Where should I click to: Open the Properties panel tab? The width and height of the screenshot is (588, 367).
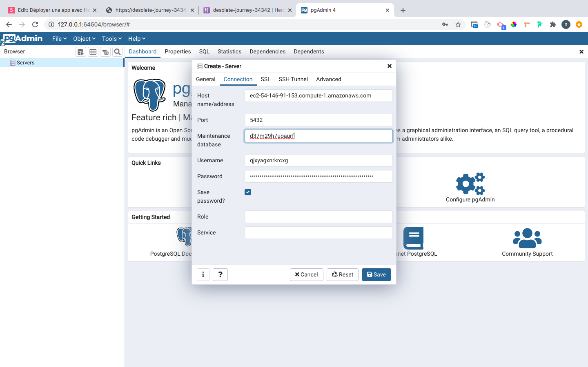(x=178, y=52)
